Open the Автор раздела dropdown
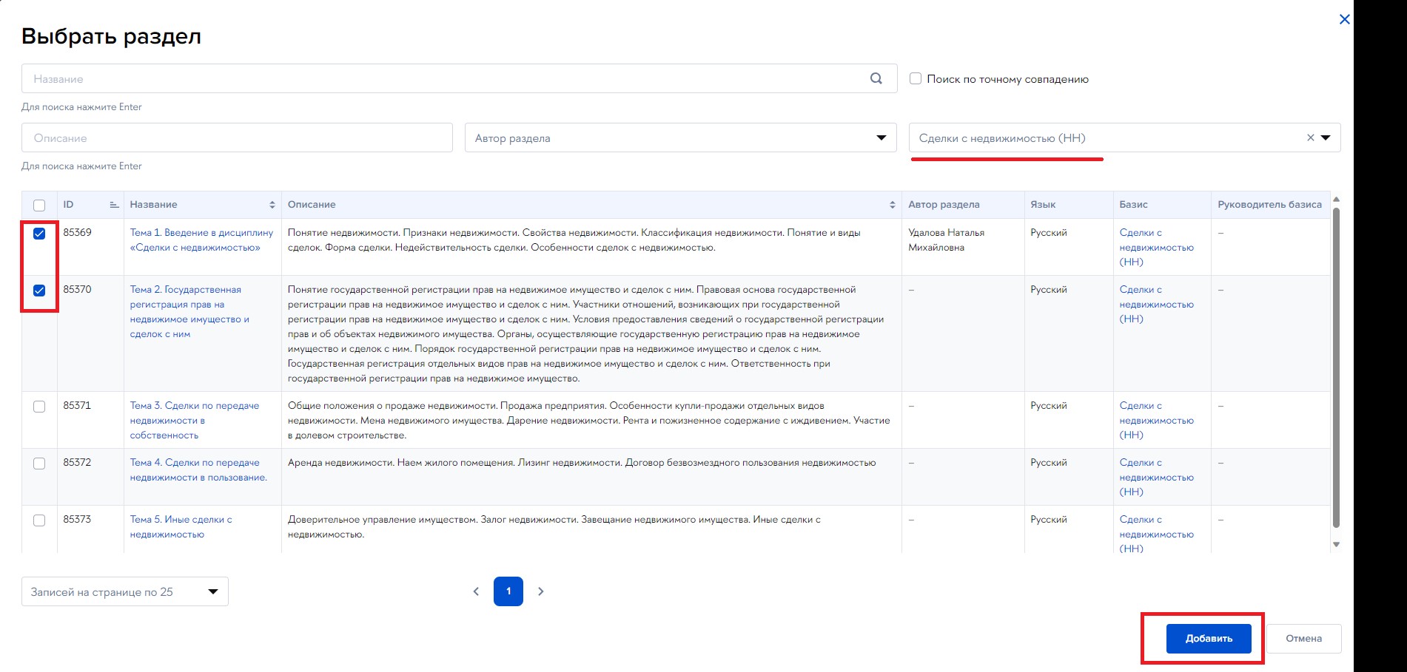 coord(881,138)
